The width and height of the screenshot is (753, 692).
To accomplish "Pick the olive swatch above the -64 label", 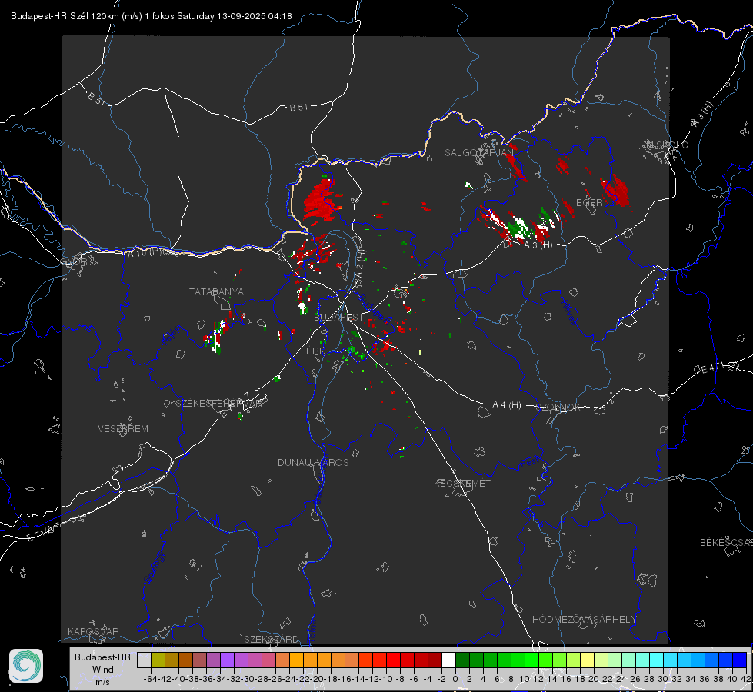I will point(158,660).
